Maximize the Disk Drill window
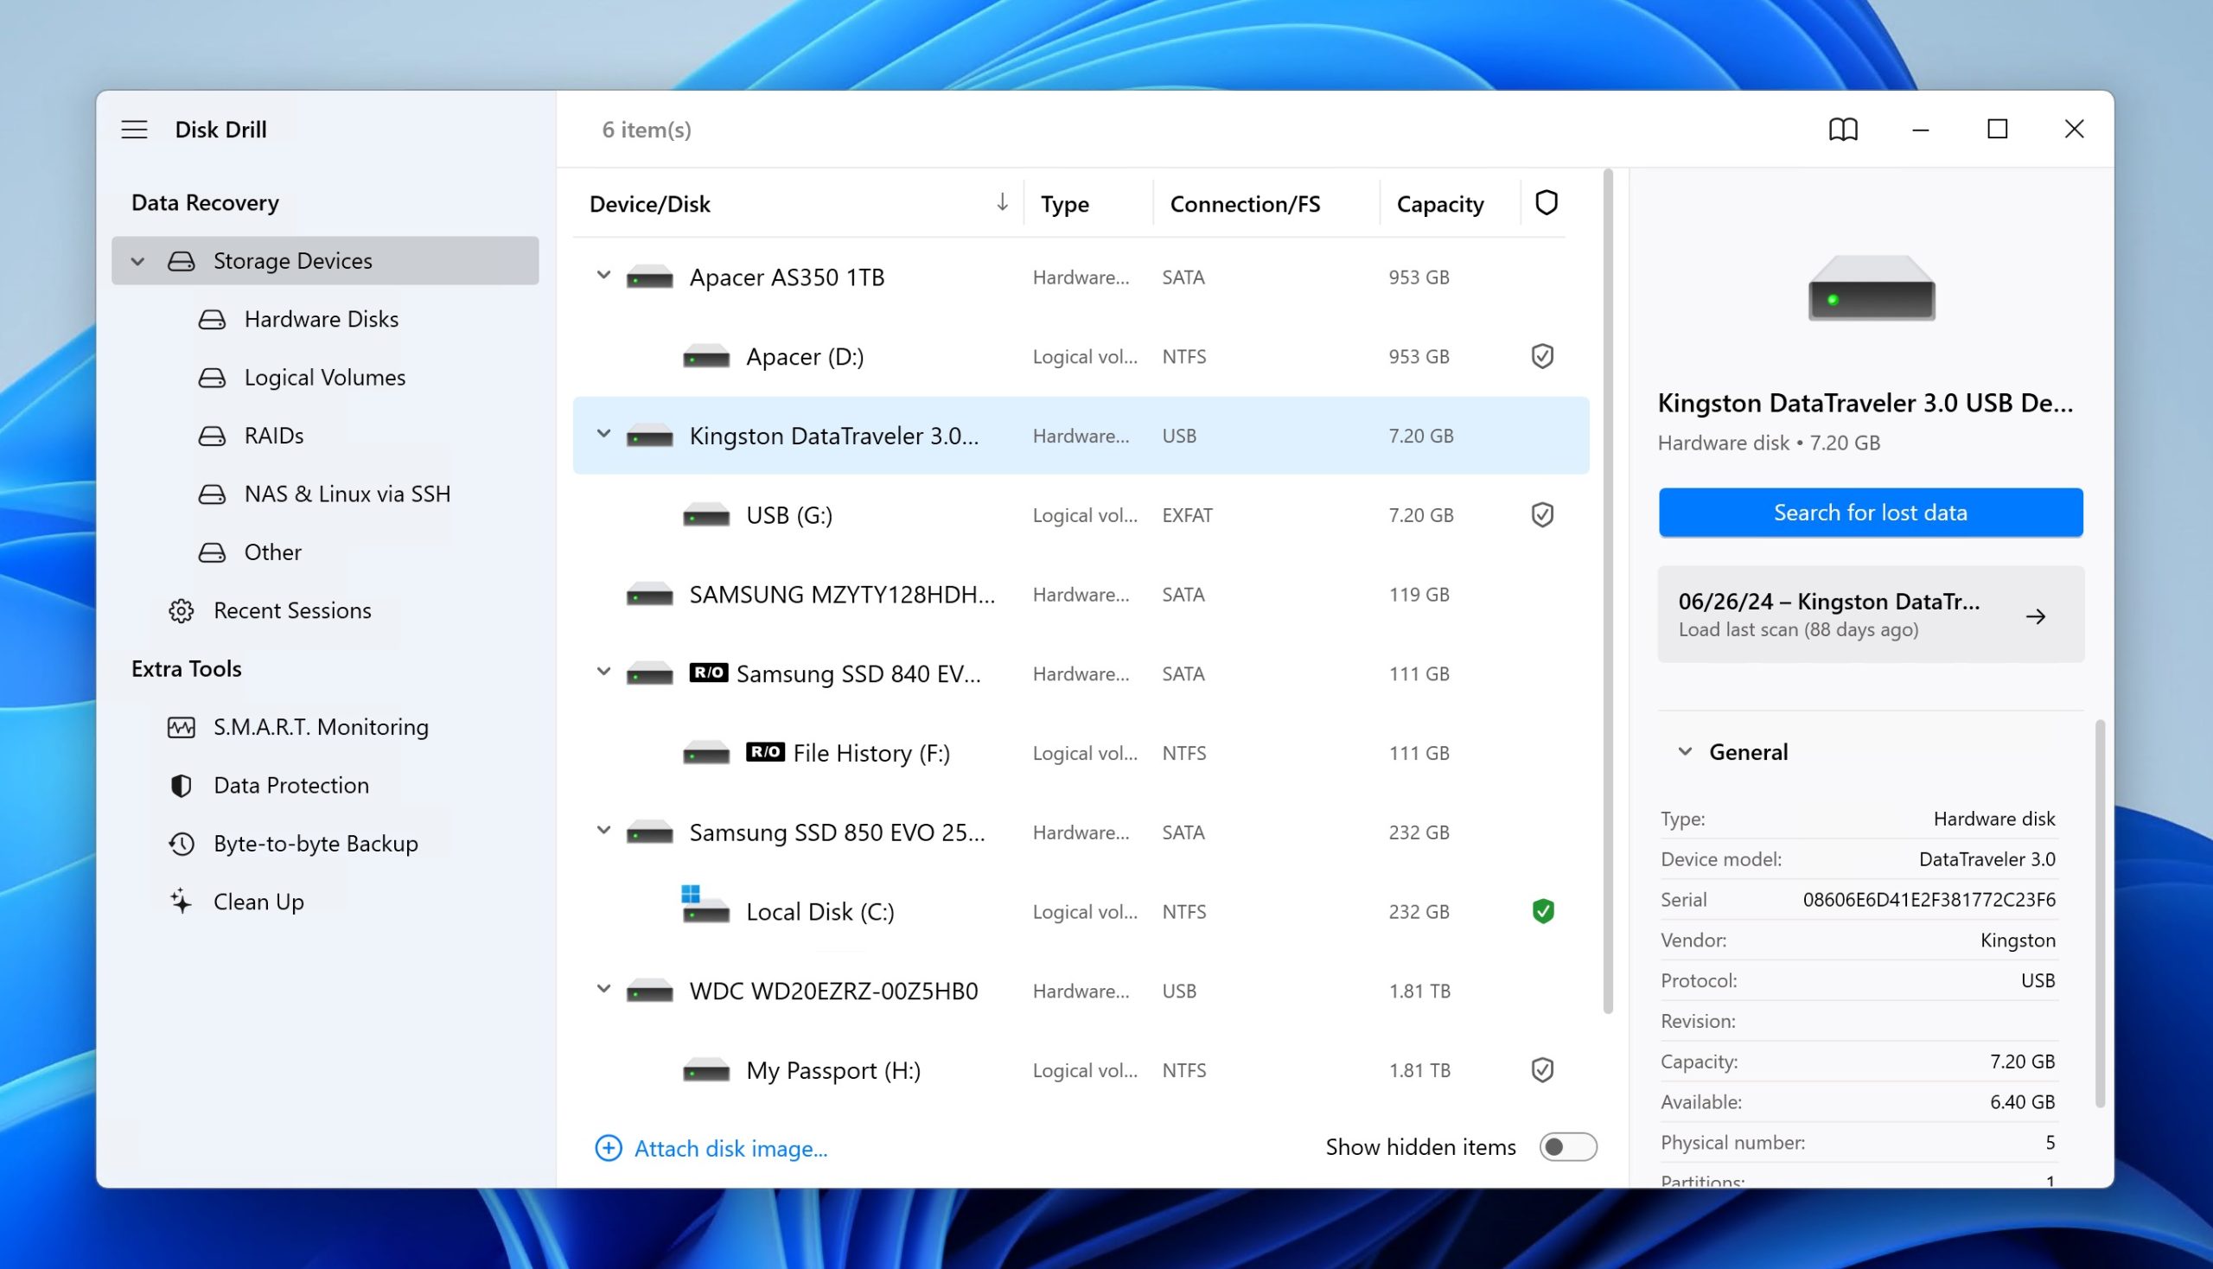 (x=1996, y=129)
